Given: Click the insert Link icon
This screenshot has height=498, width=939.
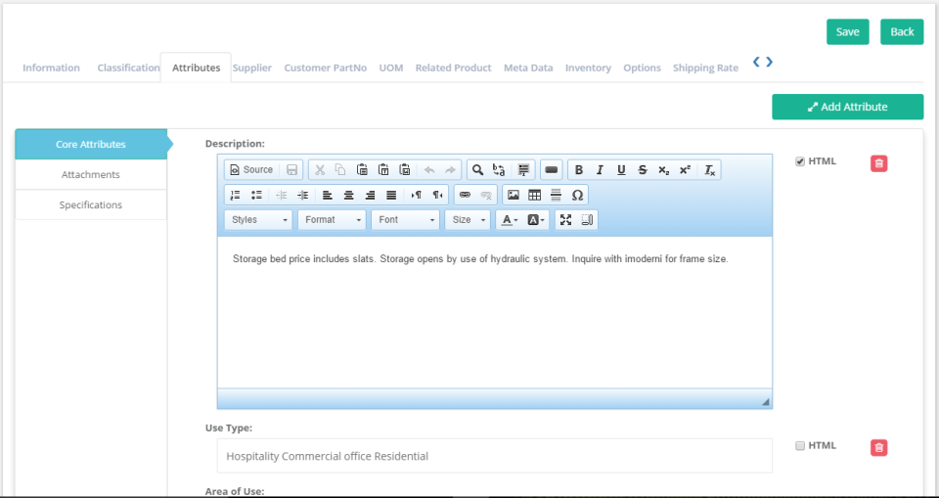Looking at the screenshot, I should pyautogui.click(x=465, y=195).
